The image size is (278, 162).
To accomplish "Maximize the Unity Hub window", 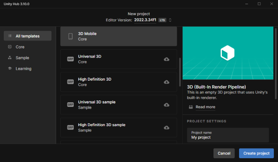I will (x=259, y=4).
